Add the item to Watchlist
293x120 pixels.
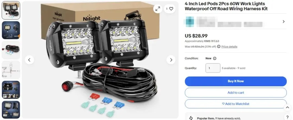point(236,104)
